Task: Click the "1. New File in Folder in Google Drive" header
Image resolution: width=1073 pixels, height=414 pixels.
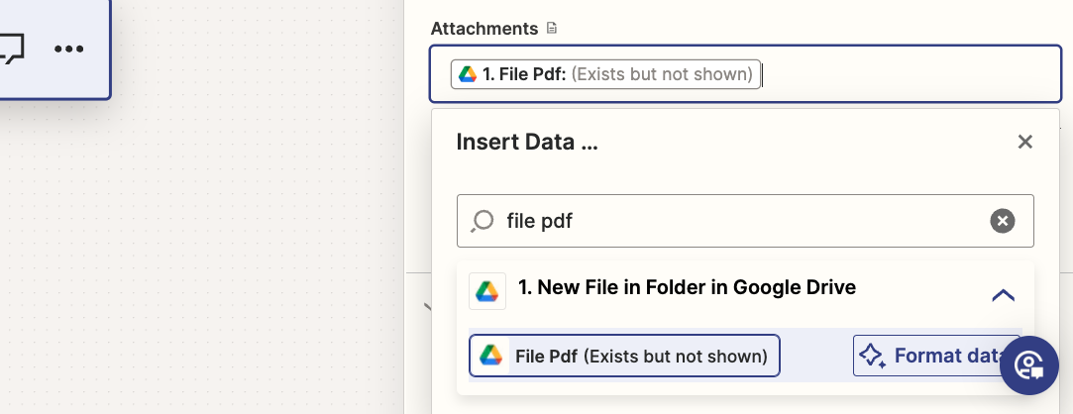Action: 687,287
